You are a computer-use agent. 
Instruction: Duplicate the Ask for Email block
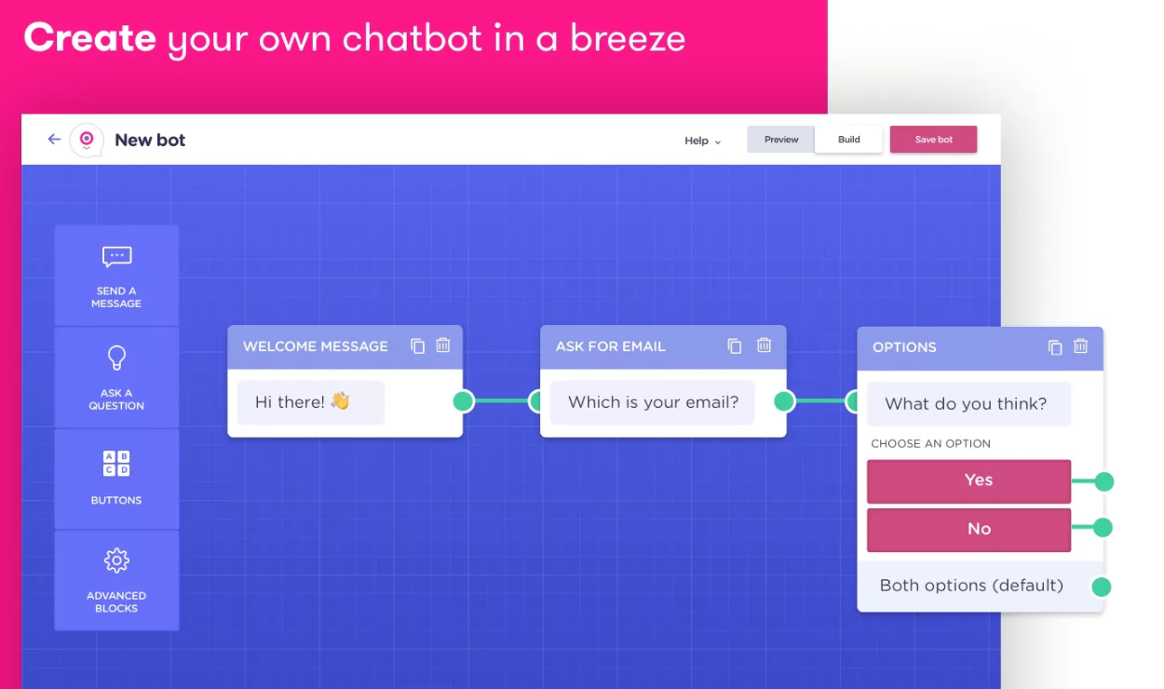tap(735, 345)
